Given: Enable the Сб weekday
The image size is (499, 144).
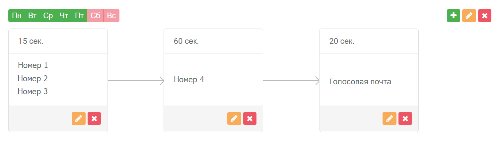Looking at the screenshot, I should [x=95, y=16].
